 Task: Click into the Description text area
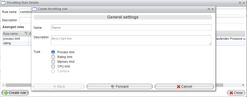click(x=131, y=40)
